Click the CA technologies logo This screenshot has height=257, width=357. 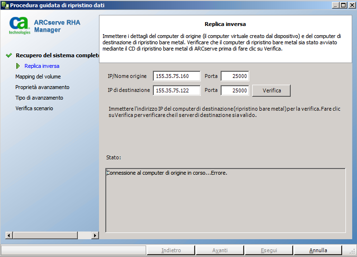point(20,26)
